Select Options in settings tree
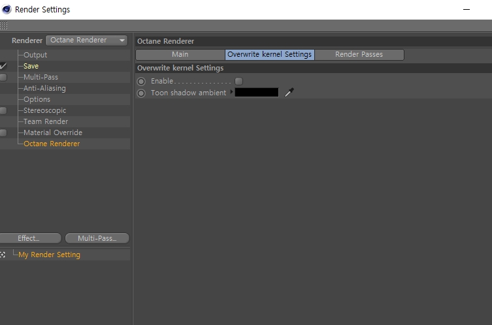Screen dimensions: 492x325 coord(37,99)
